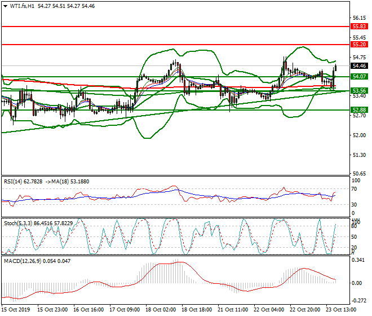Click the 18 Oct 02:00 time label

(161, 310)
